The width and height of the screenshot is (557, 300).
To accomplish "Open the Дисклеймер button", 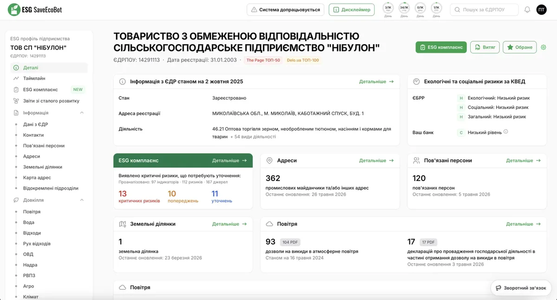I will [x=351, y=10].
